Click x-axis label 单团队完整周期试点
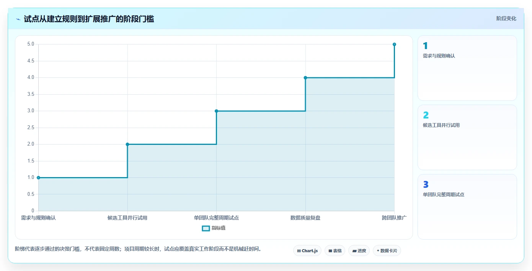This screenshot has height=271, width=532. point(216,218)
